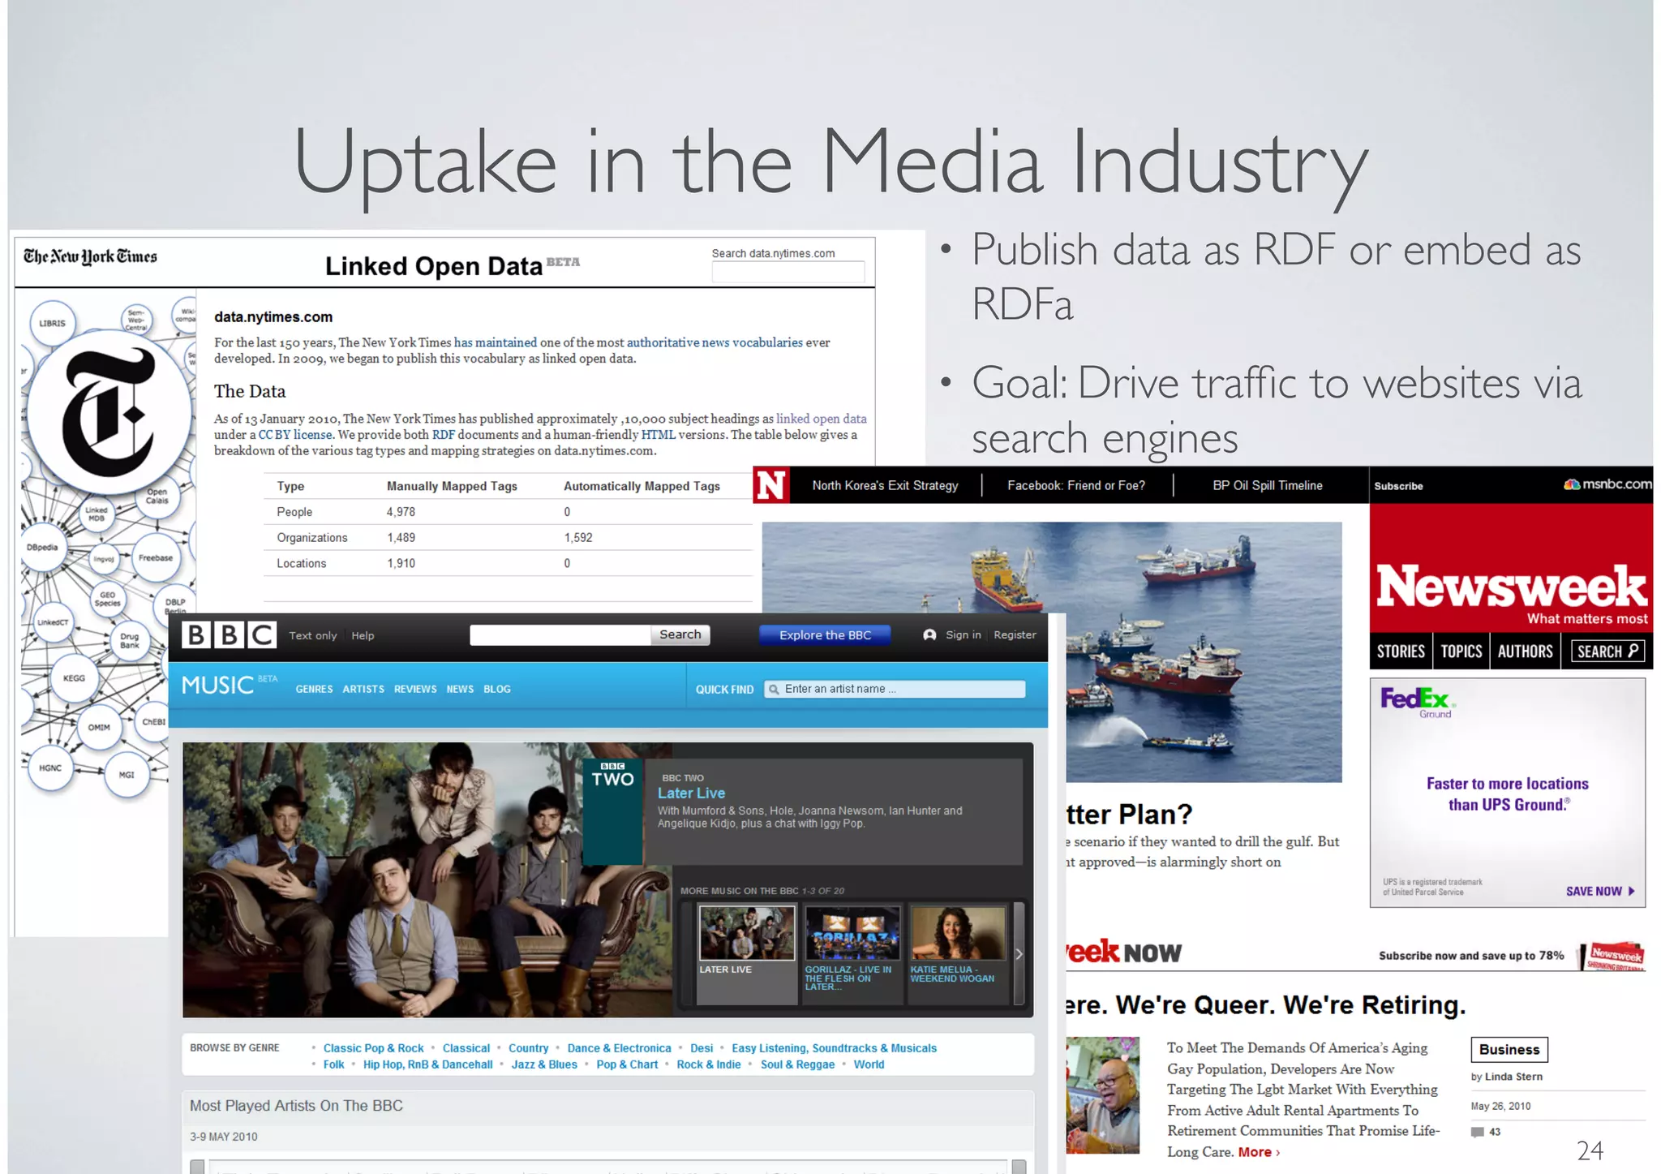Click the Explore the BBC button

pos(825,634)
